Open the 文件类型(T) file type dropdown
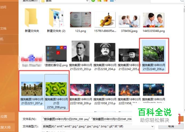Screen dimensions: 185x132 coord(98,126)
